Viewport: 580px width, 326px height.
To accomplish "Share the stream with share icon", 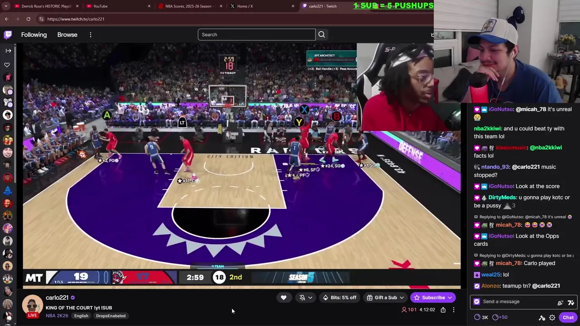I will coord(443,310).
